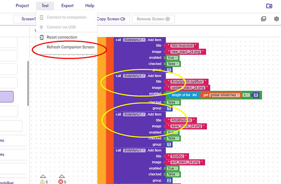Screen dimensions: 281x184
Task: Open the Project menu
Action: (x=22, y=6)
